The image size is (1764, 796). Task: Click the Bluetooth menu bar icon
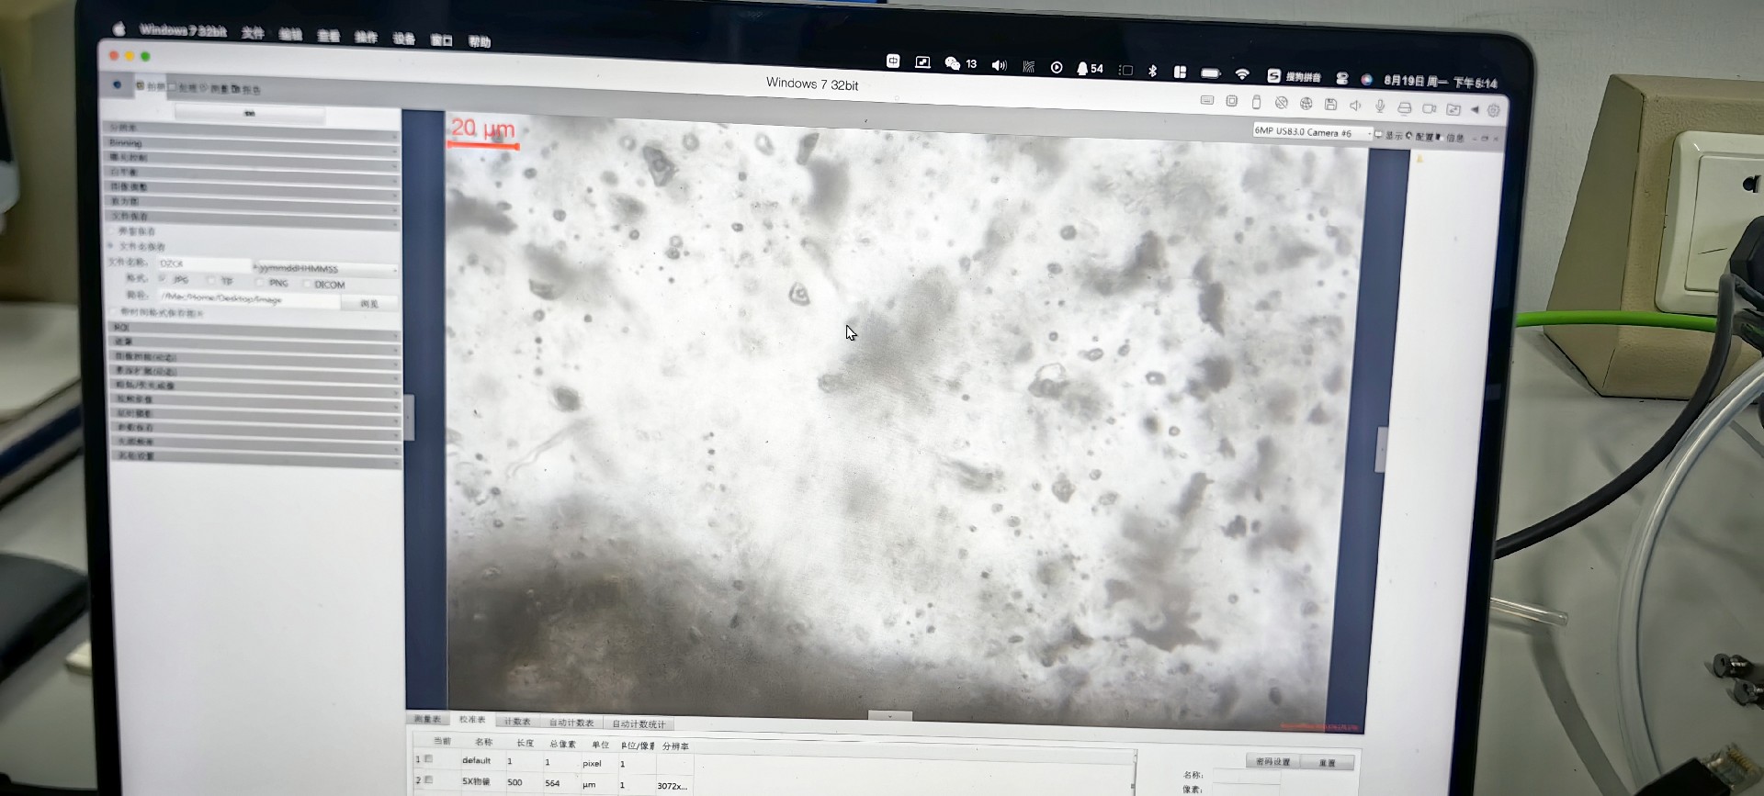click(x=1152, y=71)
